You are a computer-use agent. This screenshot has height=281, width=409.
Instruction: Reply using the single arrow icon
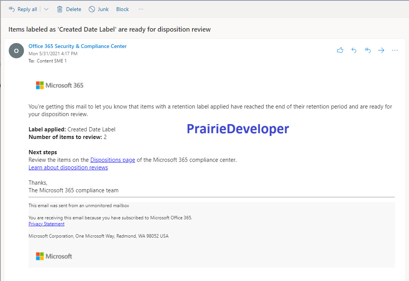coord(354,50)
